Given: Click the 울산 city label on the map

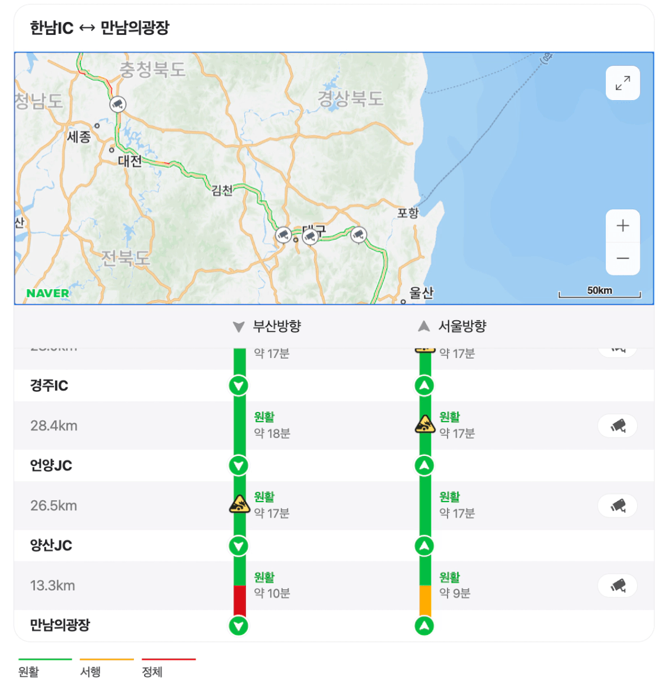Looking at the screenshot, I should click(421, 293).
